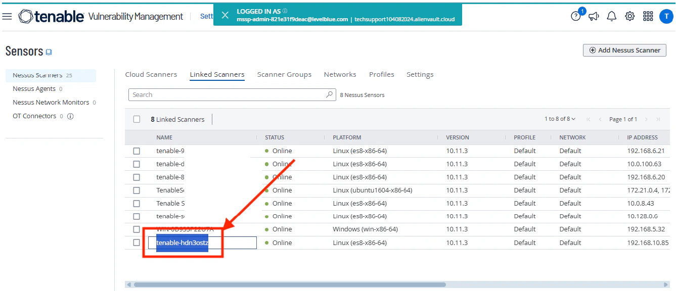This screenshot has height=291, width=676.
Task: Tick the checkbox for the Tenable S row
Action: (137, 204)
